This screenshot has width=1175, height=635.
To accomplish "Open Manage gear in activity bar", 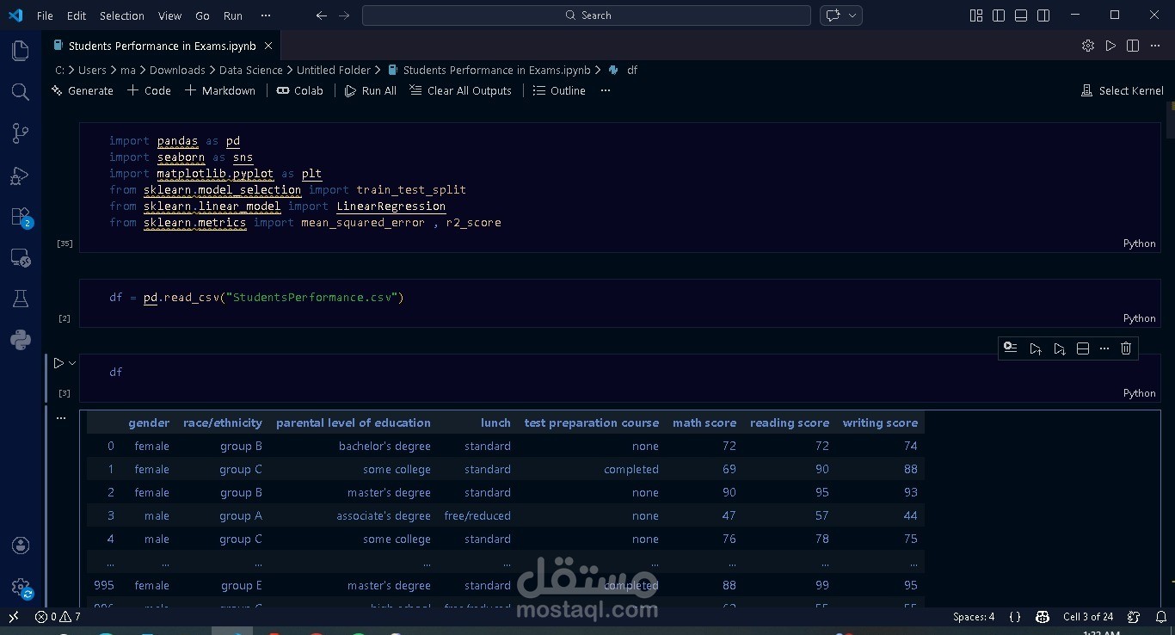I will coord(21,588).
